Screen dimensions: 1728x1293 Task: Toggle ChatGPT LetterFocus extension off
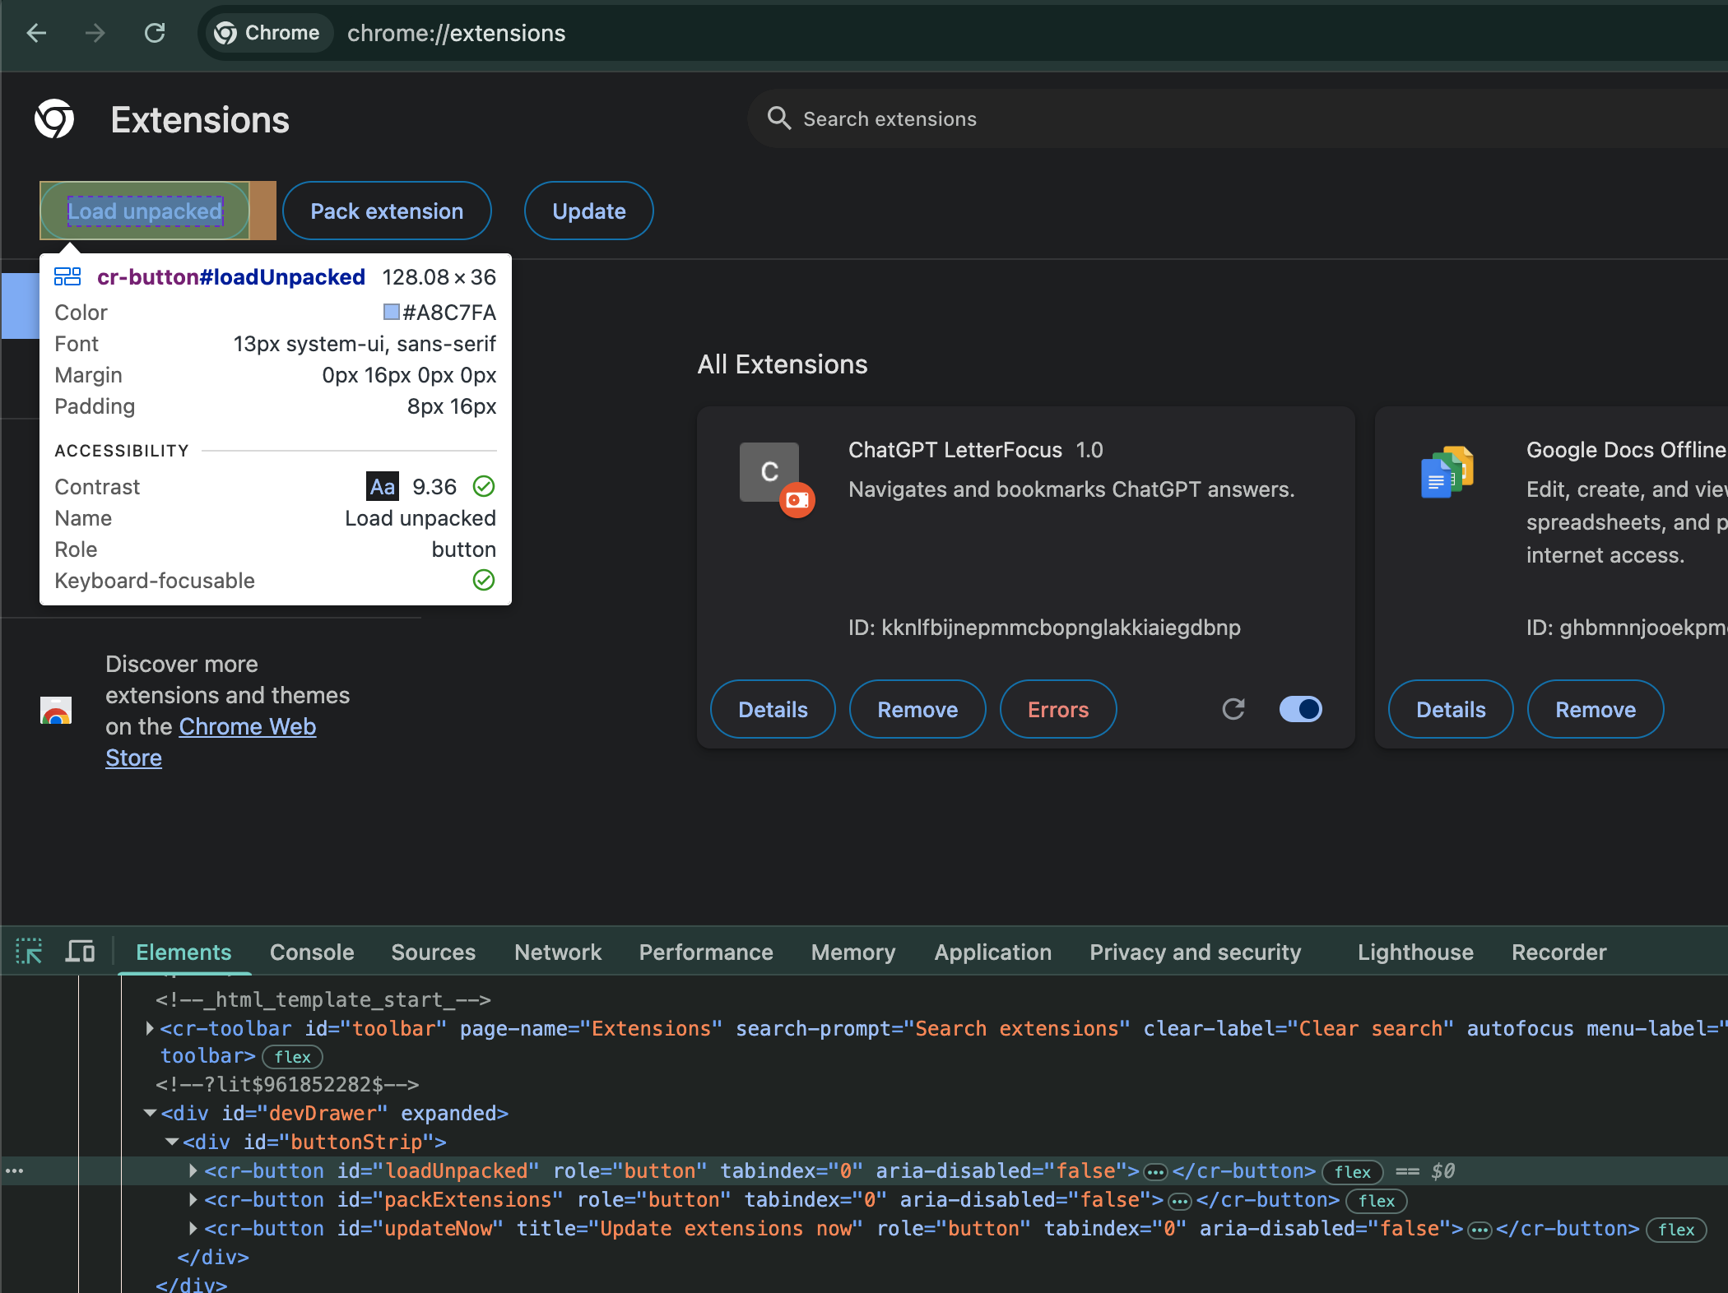tap(1301, 709)
